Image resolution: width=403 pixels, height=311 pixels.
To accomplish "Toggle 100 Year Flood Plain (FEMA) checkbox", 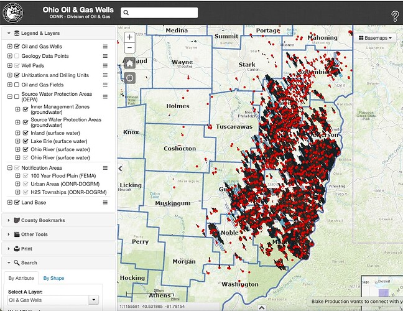I will 25,176.
